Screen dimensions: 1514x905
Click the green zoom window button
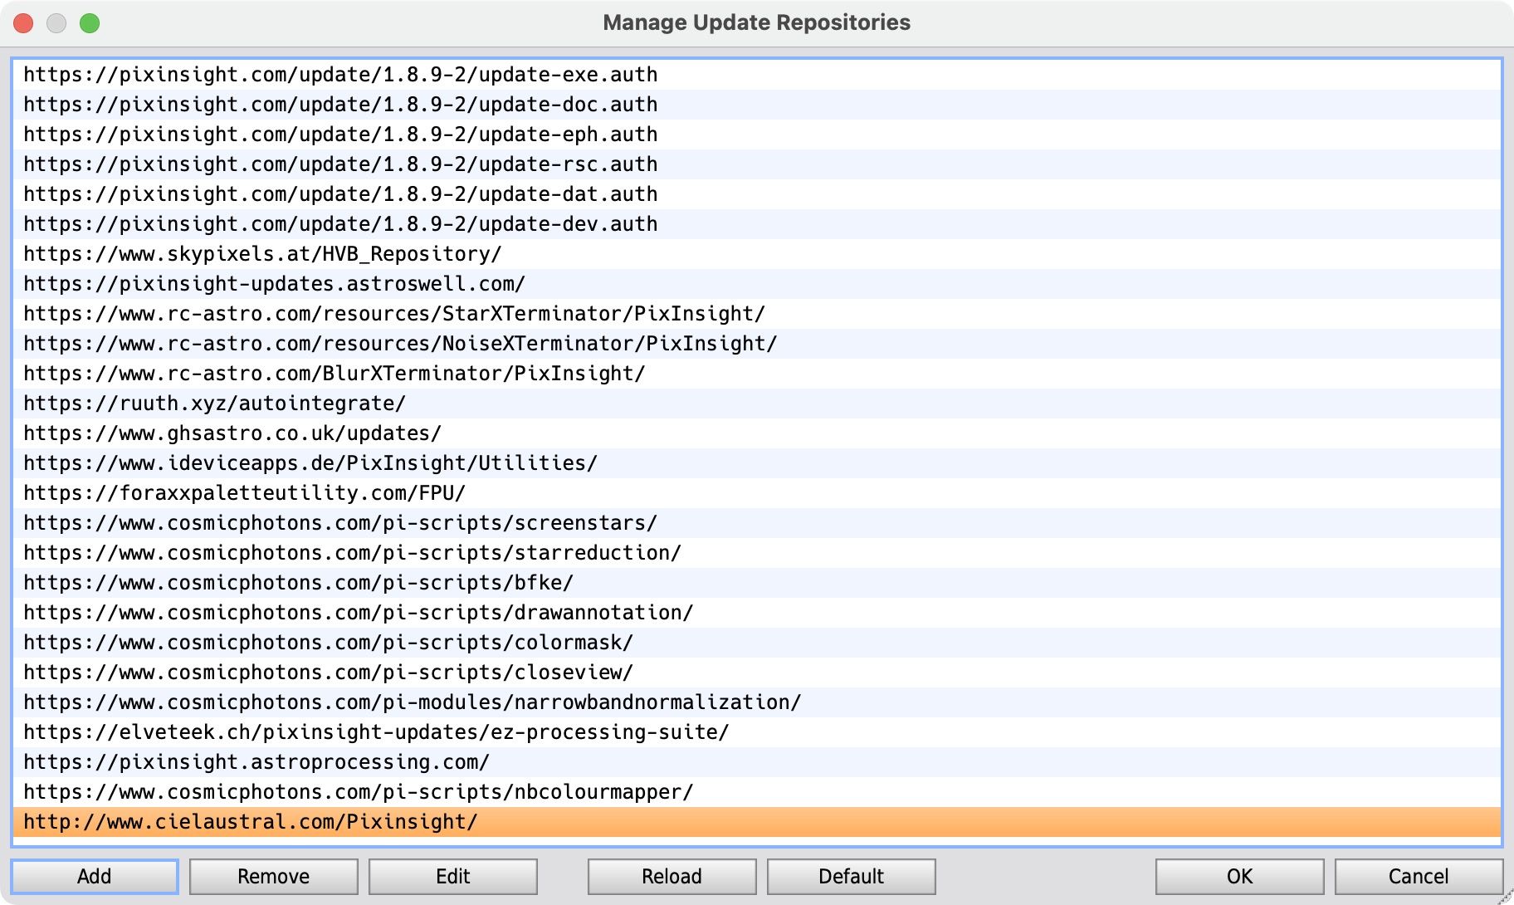[90, 23]
